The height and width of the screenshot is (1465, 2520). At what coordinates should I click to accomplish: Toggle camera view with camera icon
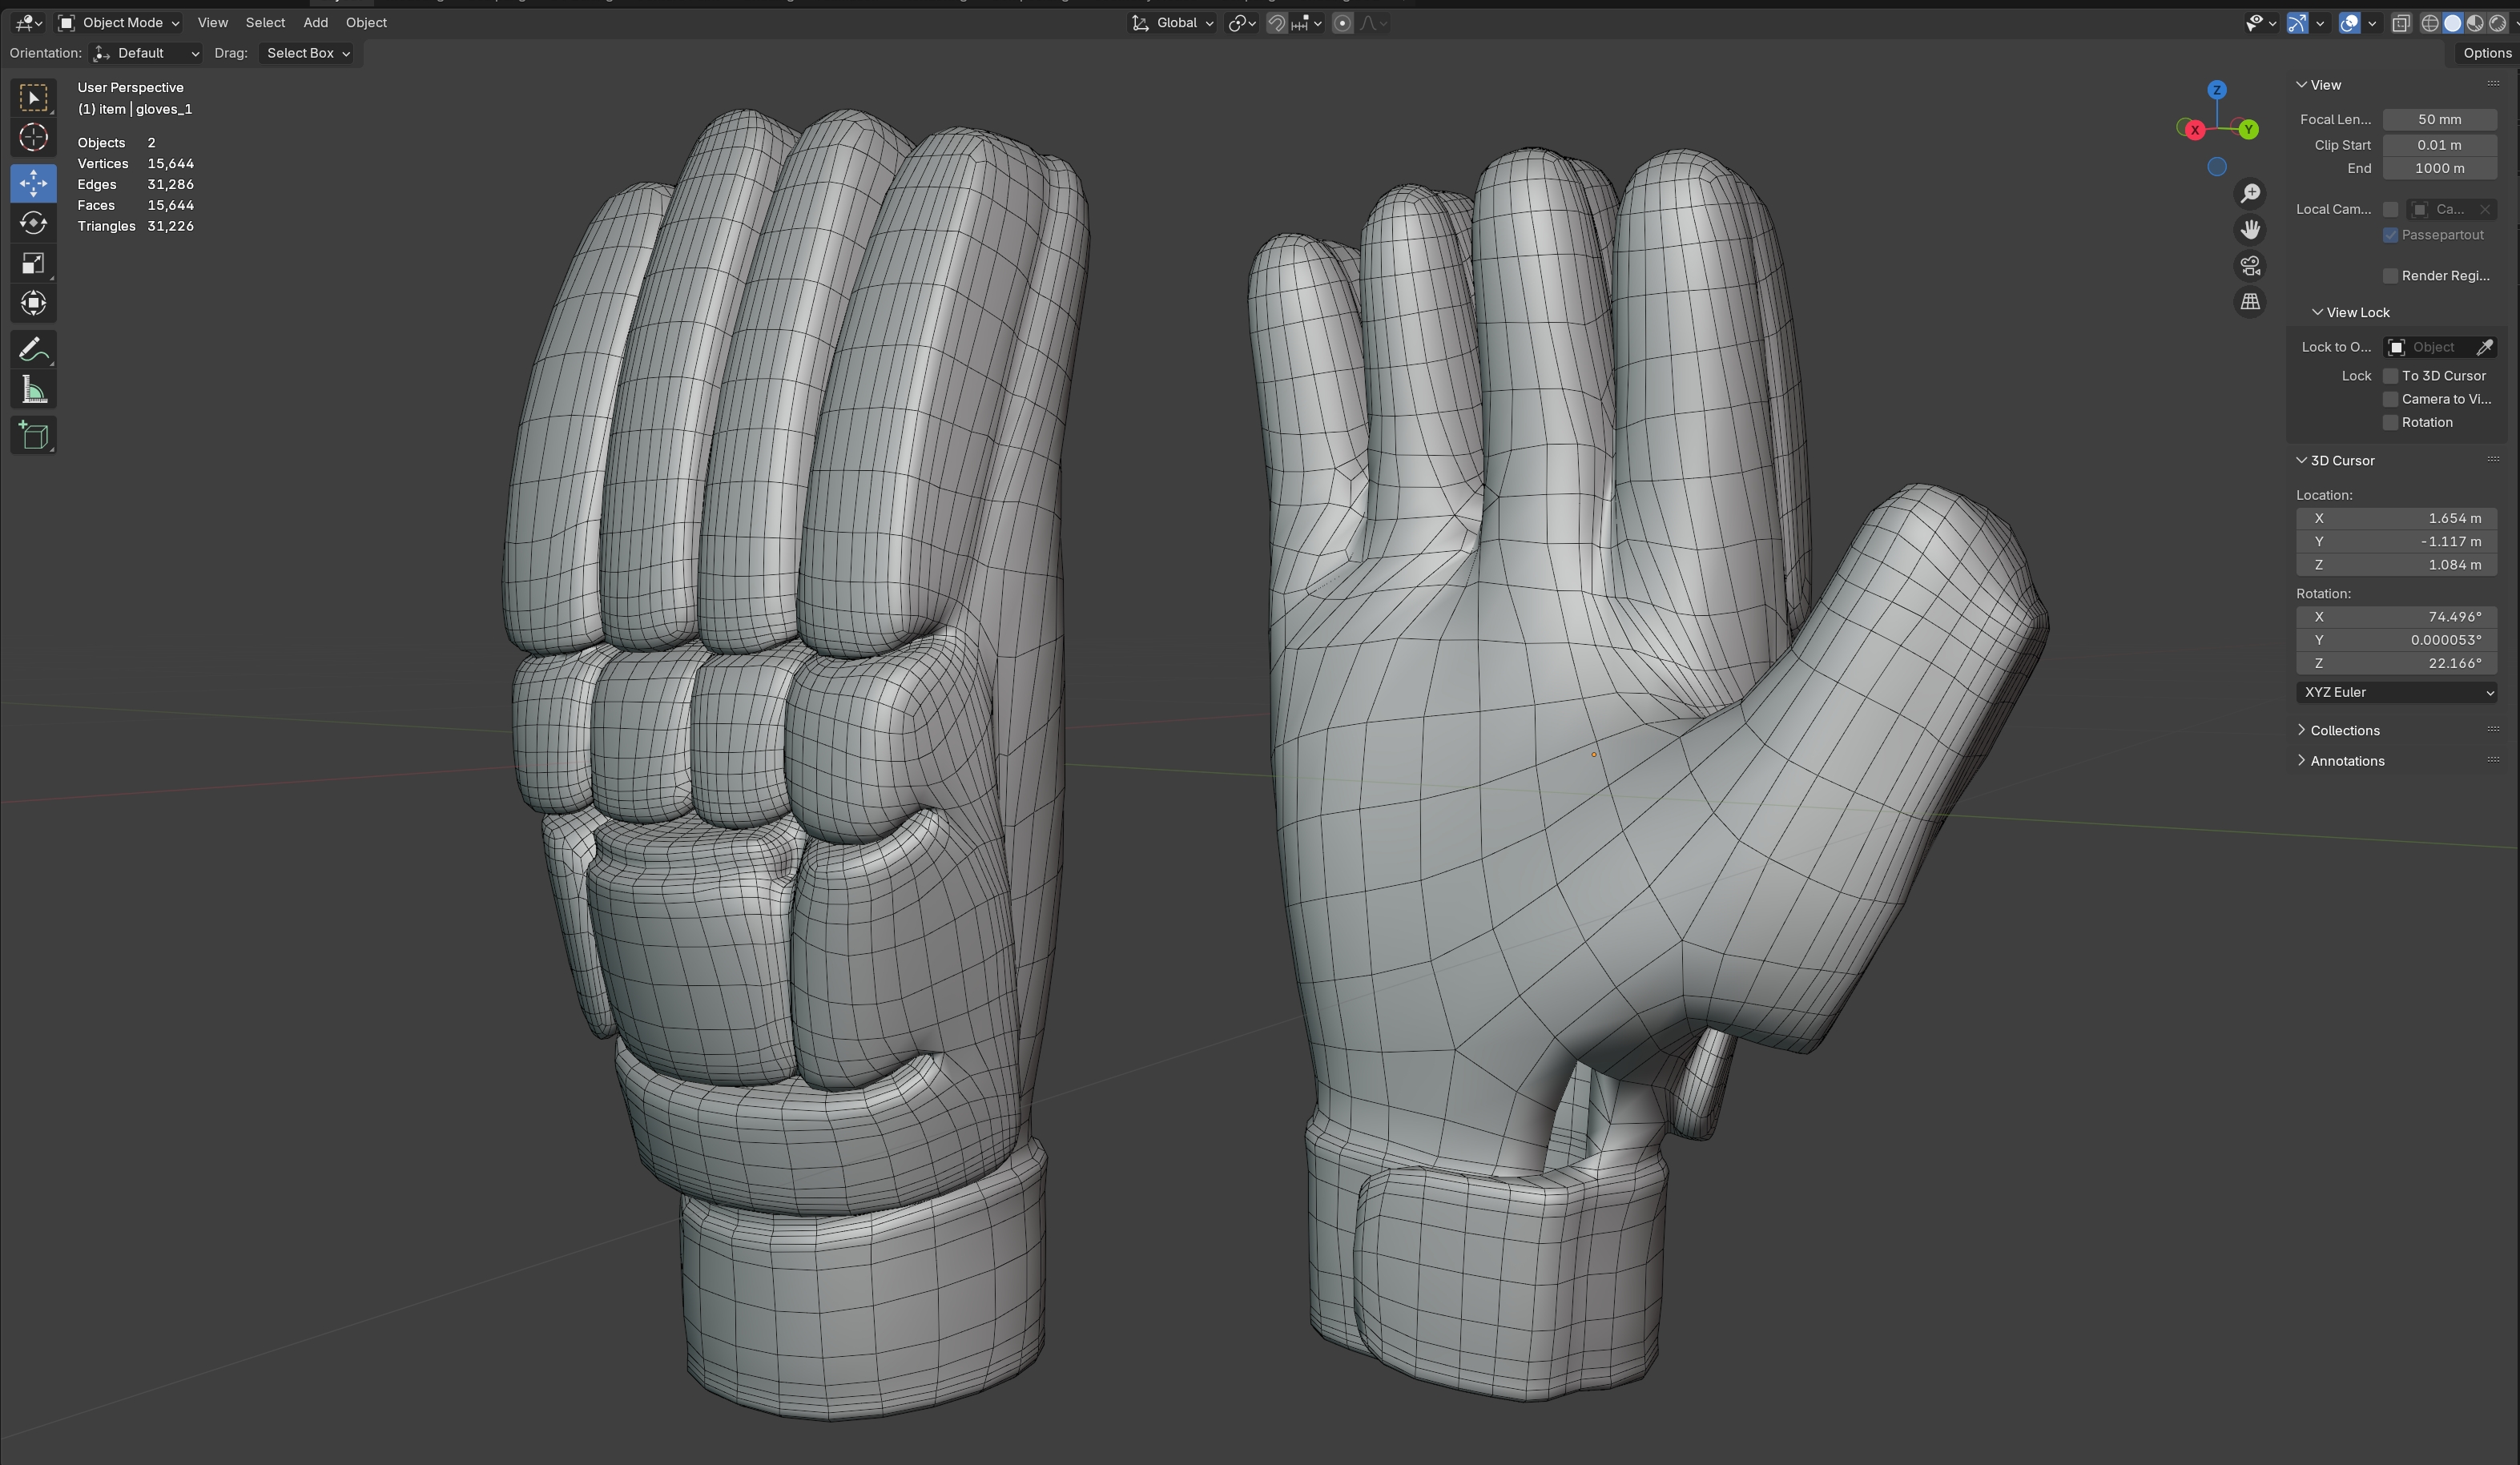2250,266
